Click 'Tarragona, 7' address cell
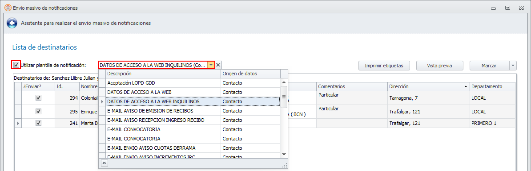 [x=429, y=98]
